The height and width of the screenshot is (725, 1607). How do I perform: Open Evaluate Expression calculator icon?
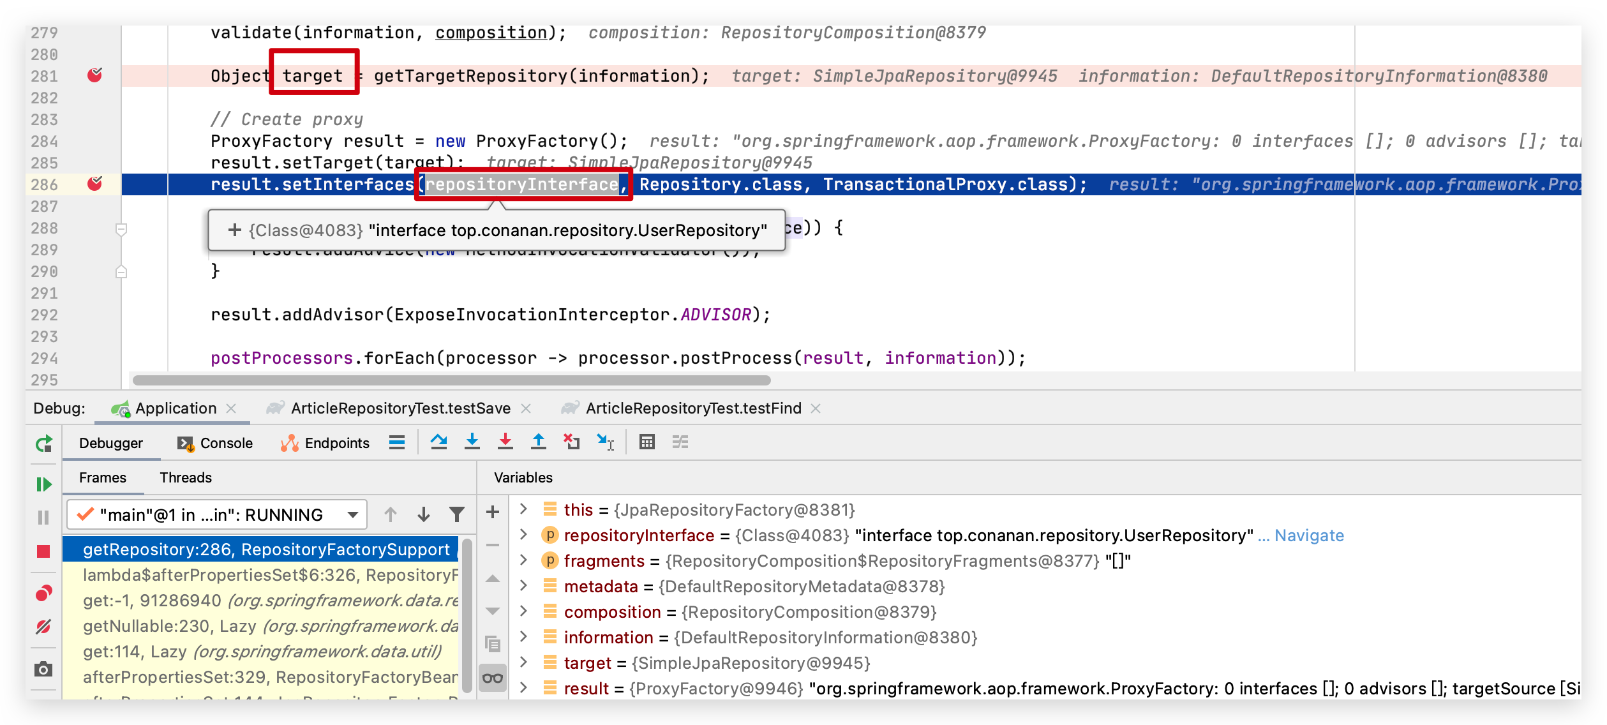(647, 442)
